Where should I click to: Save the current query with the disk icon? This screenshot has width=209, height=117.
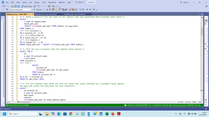coord(15,6)
